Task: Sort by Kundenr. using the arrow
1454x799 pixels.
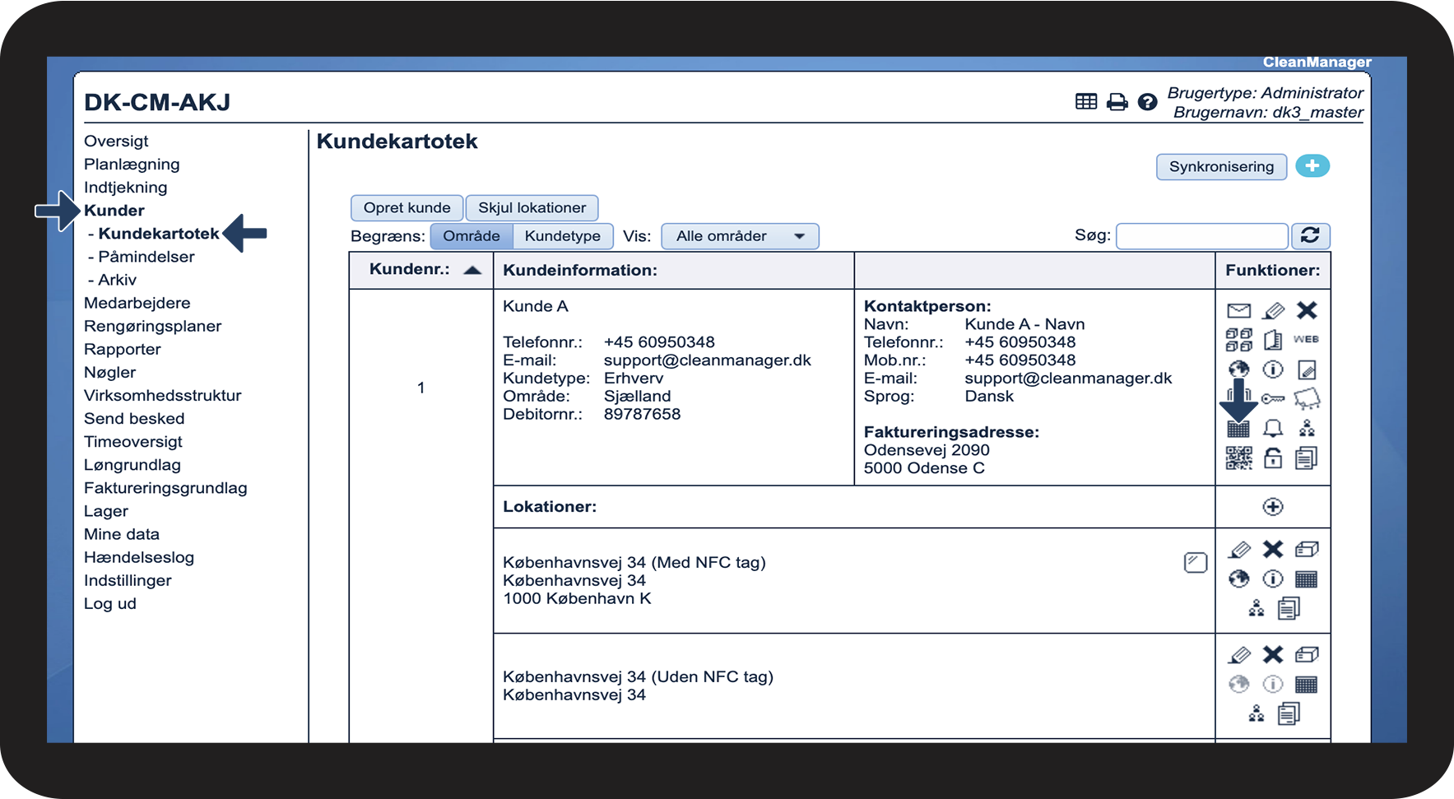Action: (x=472, y=270)
